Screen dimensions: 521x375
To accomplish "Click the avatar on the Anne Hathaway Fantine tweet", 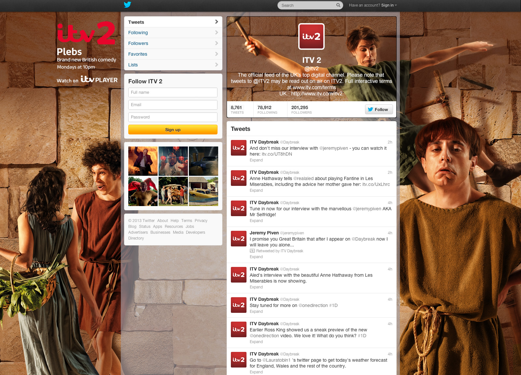I will (238, 178).
